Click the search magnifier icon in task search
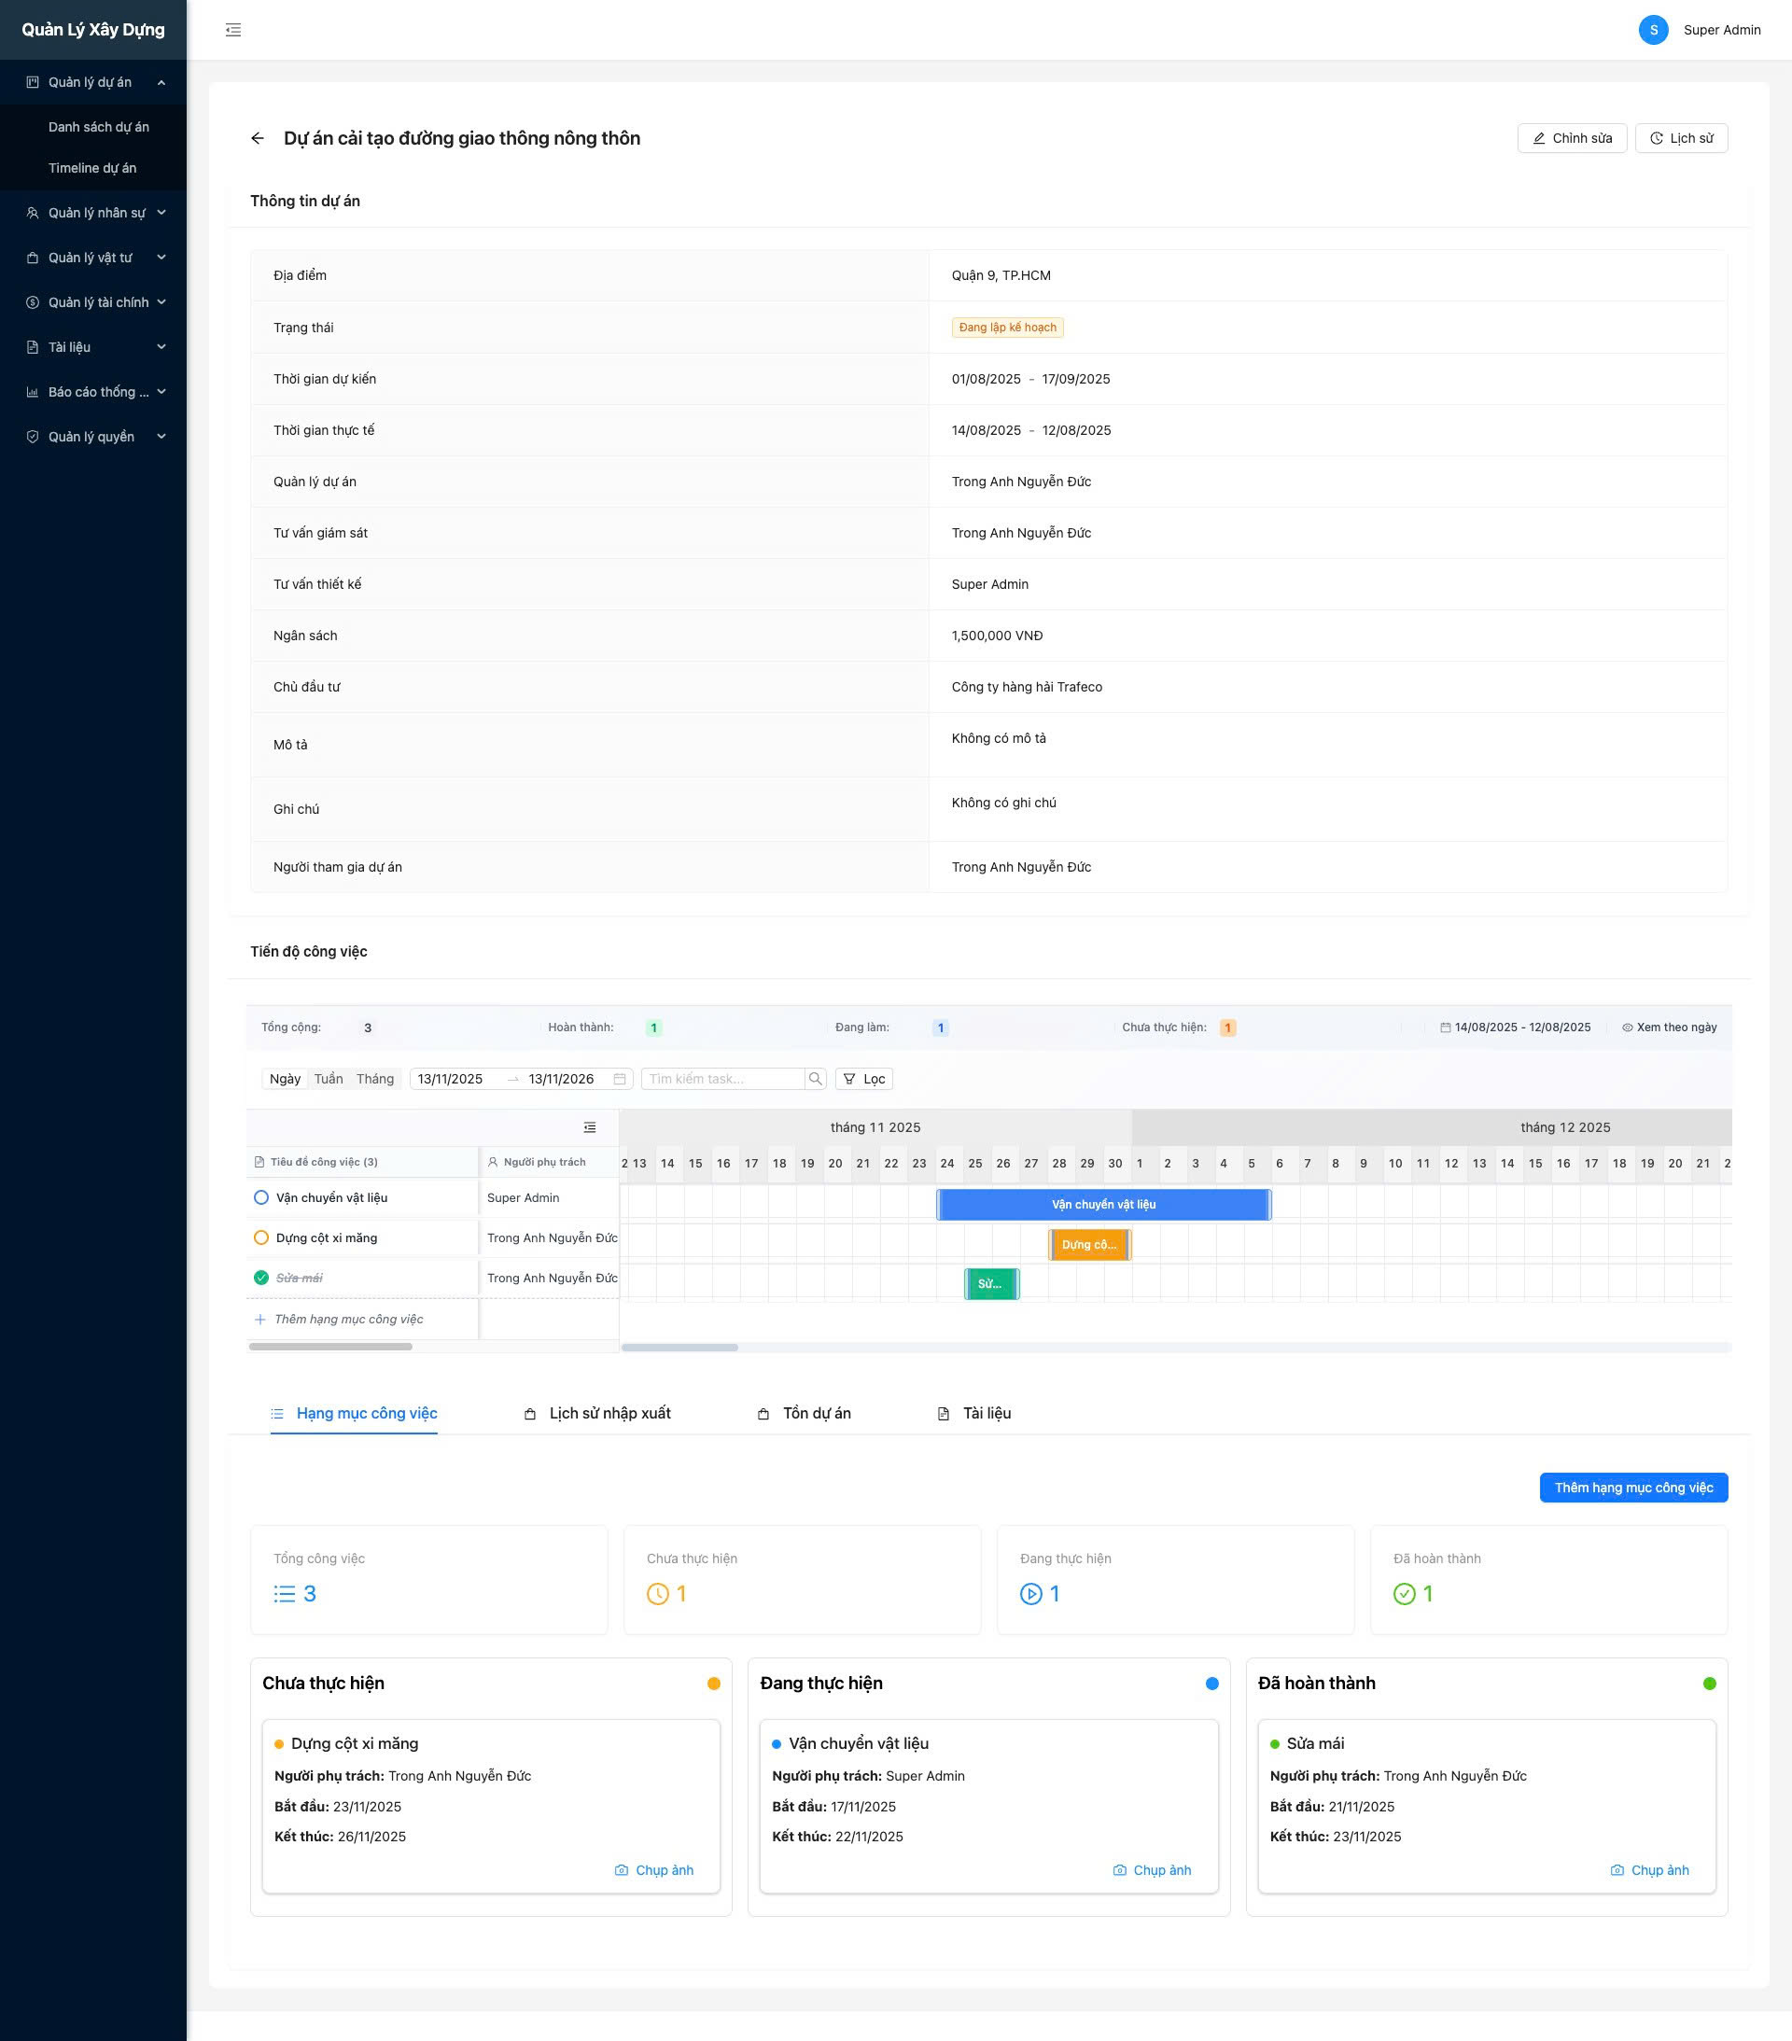This screenshot has width=1792, height=2041. 815,1079
